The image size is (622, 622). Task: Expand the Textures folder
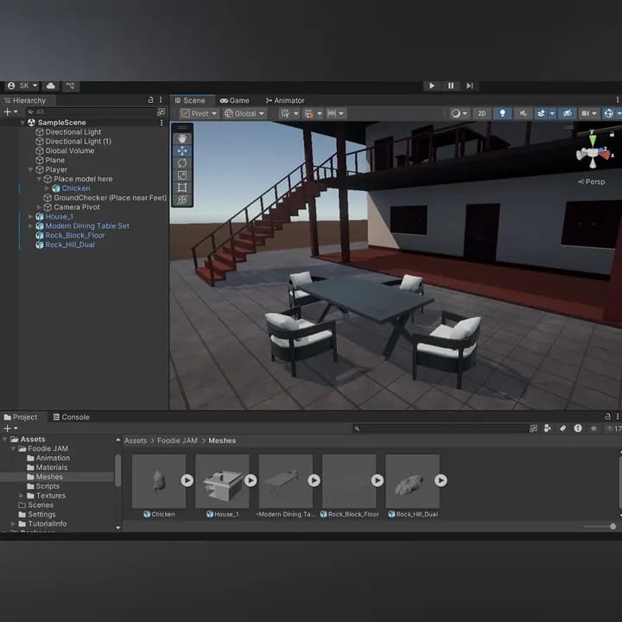click(22, 496)
